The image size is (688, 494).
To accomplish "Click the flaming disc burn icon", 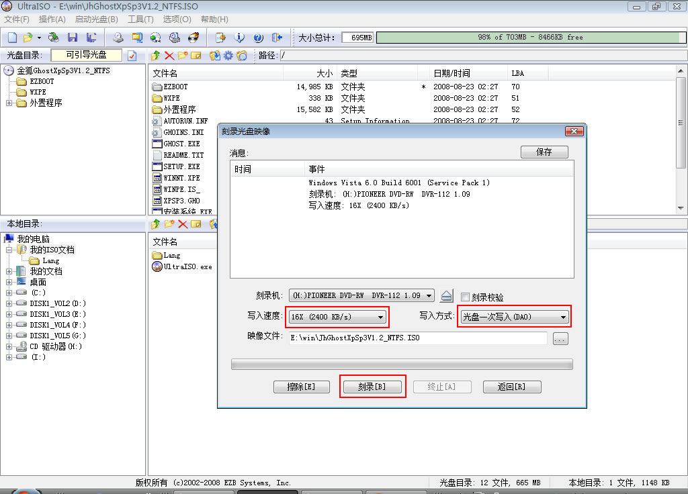I will [193, 38].
